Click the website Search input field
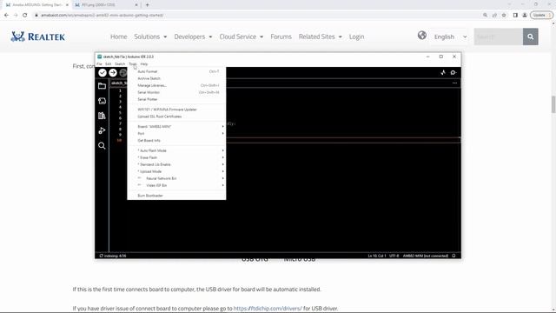556x313 pixels. (x=498, y=37)
